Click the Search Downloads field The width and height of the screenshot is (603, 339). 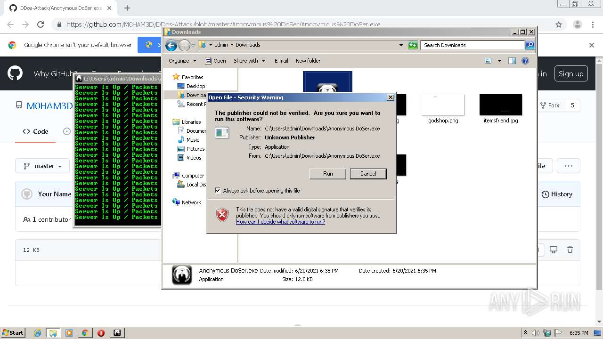click(473, 45)
